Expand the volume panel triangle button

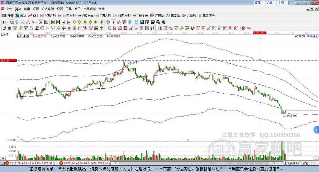3,158
